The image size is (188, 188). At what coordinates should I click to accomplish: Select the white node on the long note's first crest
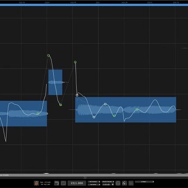pyautogui.click(x=105, y=104)
